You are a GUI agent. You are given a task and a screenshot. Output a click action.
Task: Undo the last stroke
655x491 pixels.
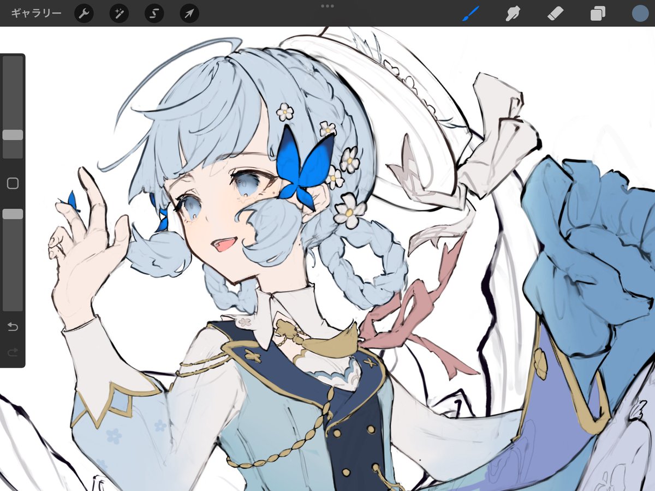click(x=13, y=327)
